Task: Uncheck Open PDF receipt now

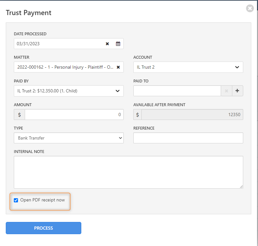Action: 16,200
